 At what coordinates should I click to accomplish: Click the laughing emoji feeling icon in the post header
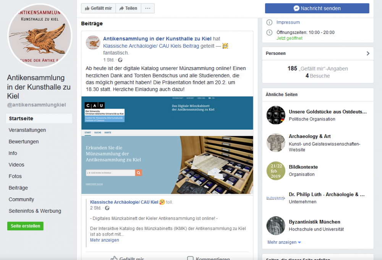click(x=225, y=46)
